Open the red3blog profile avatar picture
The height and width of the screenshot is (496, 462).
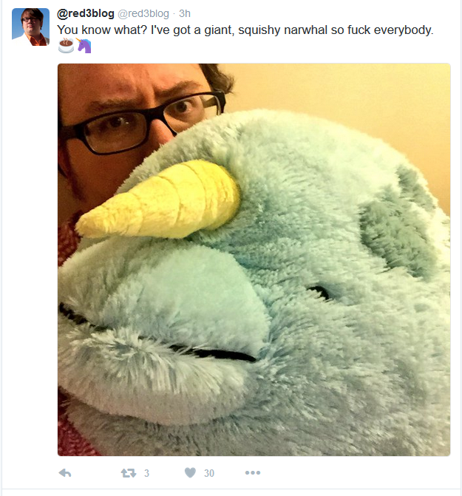[x=30, y=27]
